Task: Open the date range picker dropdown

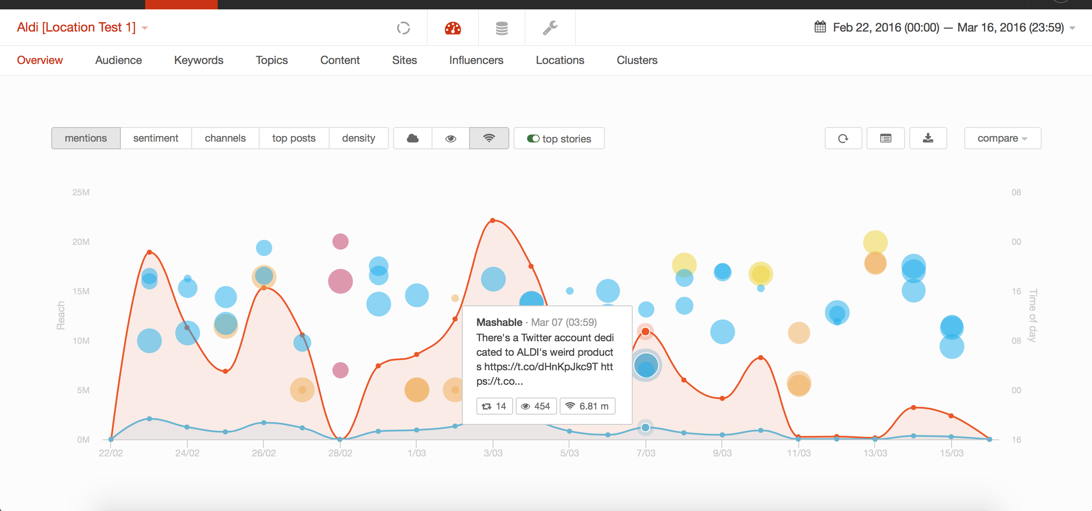Action: coord(946,28)
